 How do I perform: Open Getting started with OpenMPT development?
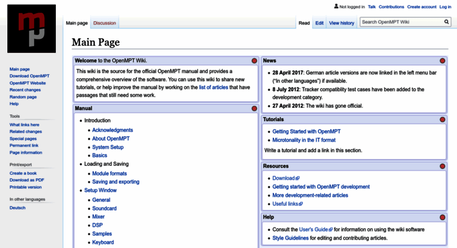pyautogui.click(x=321, y=186)
